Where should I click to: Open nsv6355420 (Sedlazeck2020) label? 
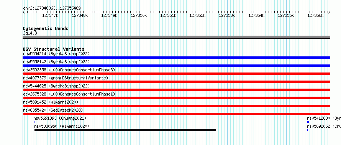pos(53,110)
